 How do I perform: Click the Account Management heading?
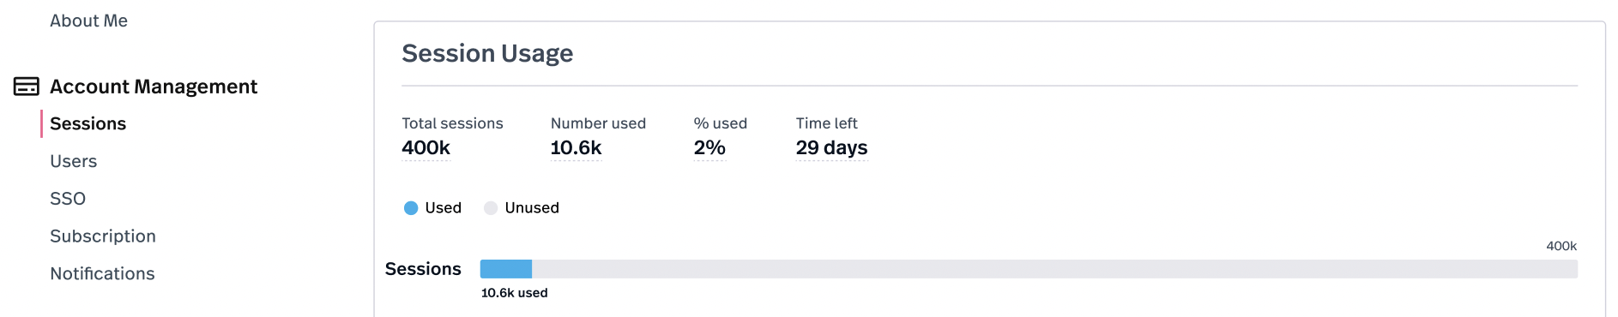click(x=154, y=87)
